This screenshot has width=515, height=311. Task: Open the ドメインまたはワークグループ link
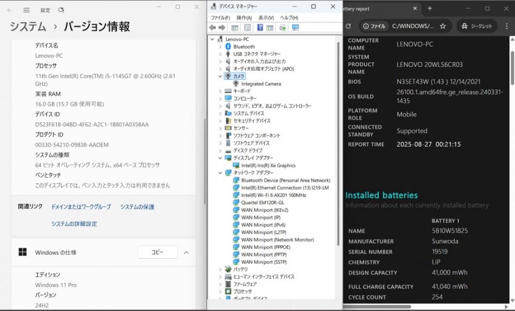[81, 207]
